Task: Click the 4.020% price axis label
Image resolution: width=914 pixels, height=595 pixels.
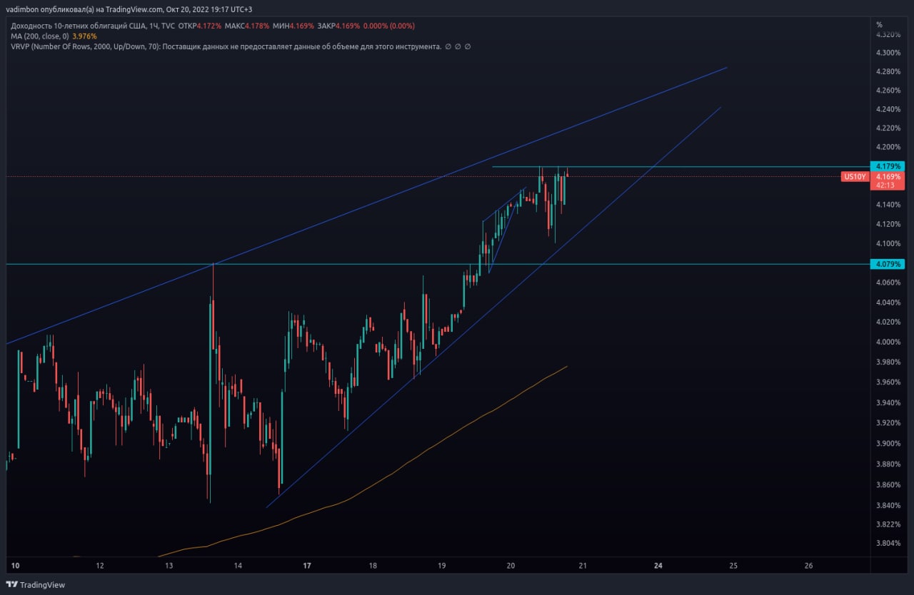Action: [888, 322]
